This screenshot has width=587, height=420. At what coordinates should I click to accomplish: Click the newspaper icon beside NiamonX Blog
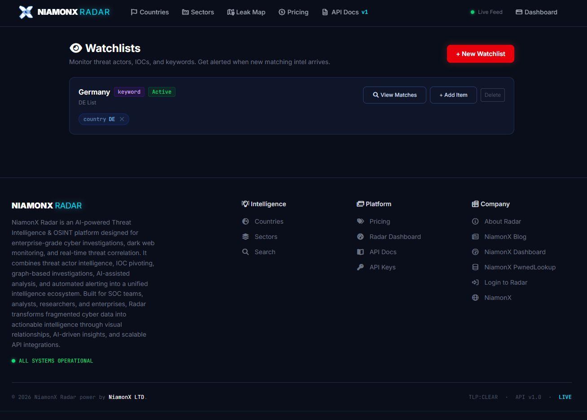475,237
